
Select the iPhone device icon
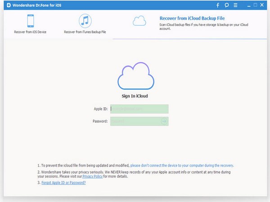click(31, 21)
